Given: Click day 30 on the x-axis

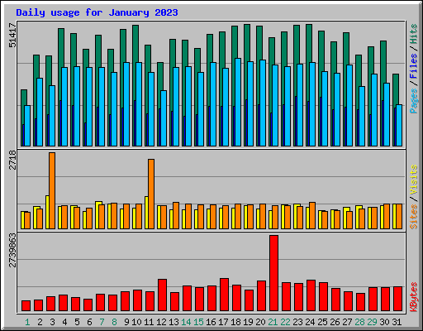Looking at the screenshot, I should (384, 322).
